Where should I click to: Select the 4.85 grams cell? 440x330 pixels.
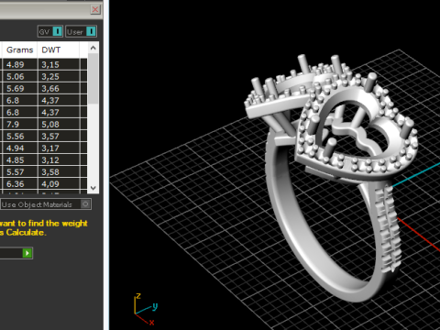click(19, 159)
